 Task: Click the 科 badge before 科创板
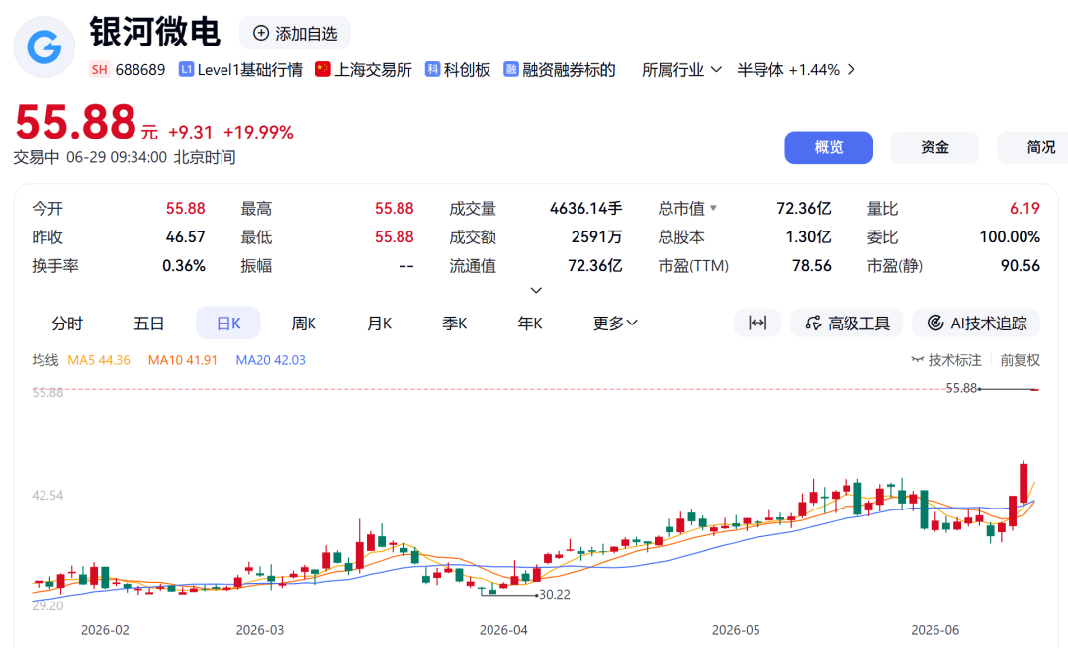point(432,69)
